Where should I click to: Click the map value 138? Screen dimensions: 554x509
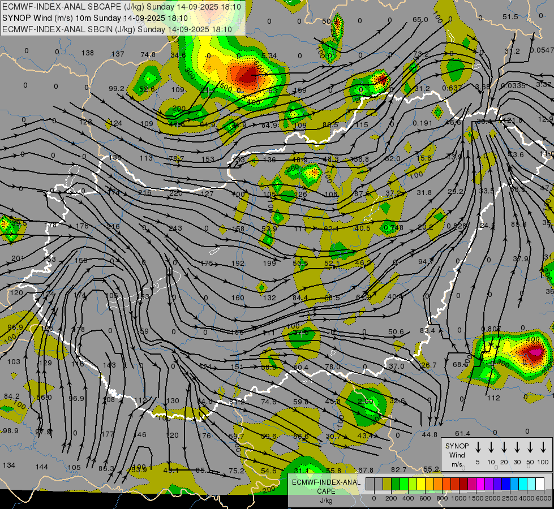(88, 53)
